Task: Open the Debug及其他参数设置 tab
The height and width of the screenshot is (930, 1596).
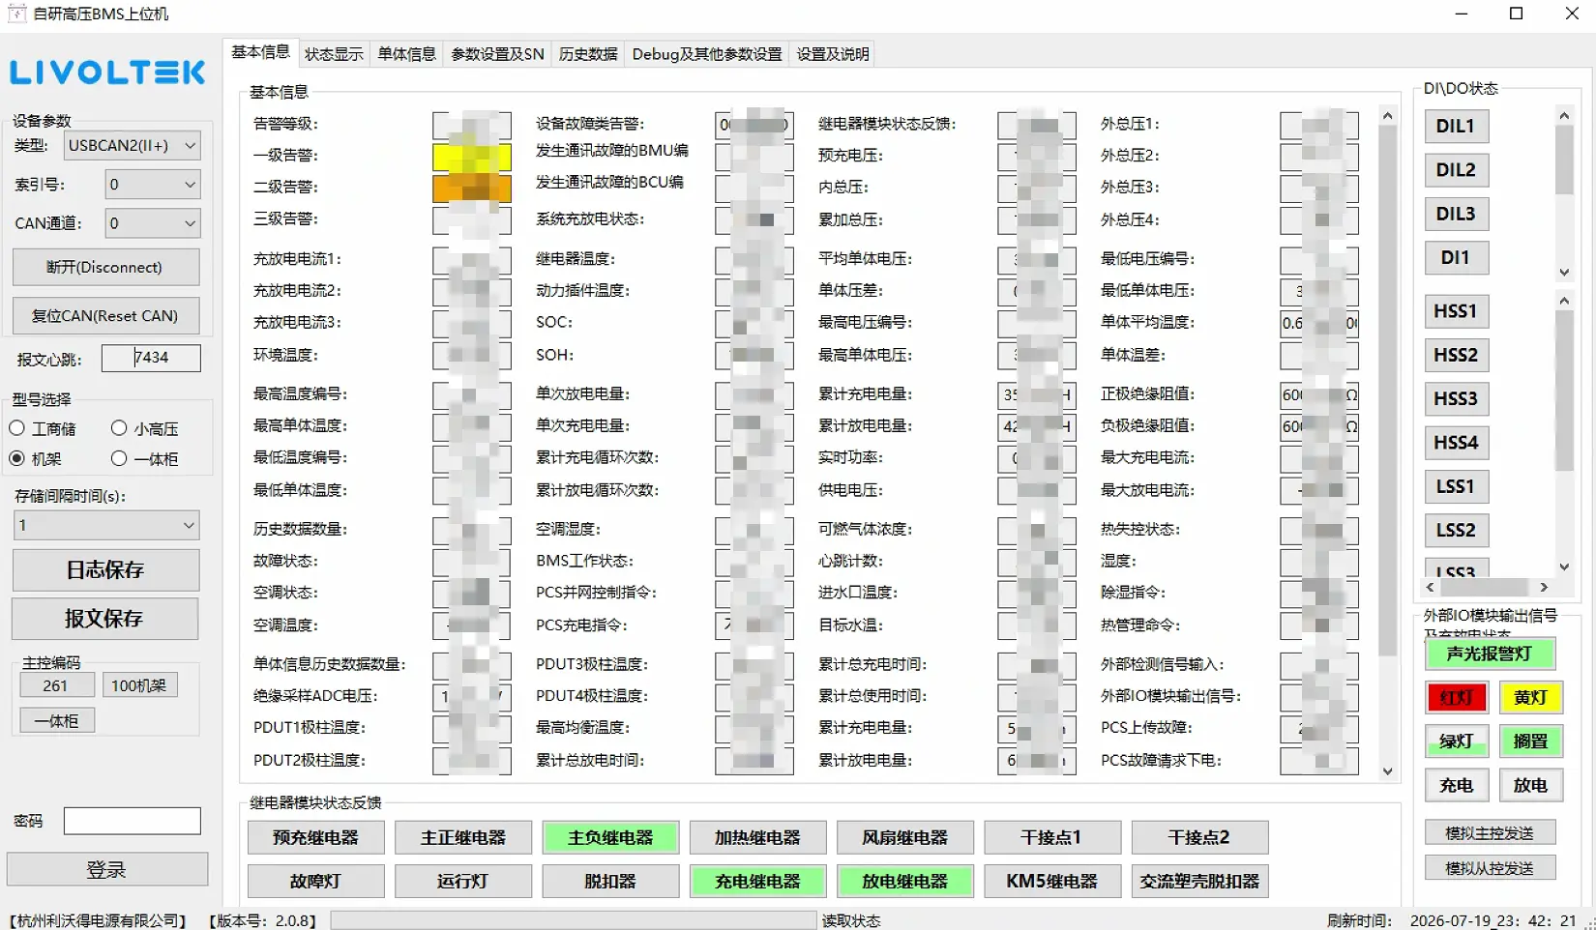Action: (x=707, y=54)
